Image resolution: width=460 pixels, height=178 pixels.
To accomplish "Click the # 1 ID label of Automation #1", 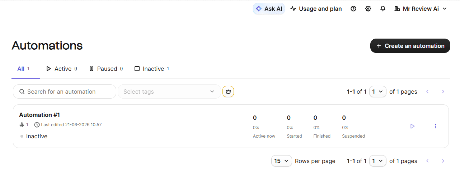I will pyautogui.click(x=24, y=125).
